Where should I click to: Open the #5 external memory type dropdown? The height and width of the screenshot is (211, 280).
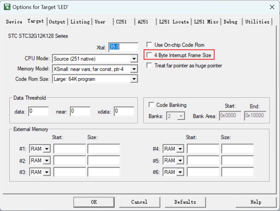point(180,160)
